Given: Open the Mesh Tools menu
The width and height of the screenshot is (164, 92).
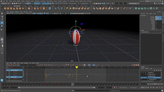Looking at the screenshot, I should (43, 1).
